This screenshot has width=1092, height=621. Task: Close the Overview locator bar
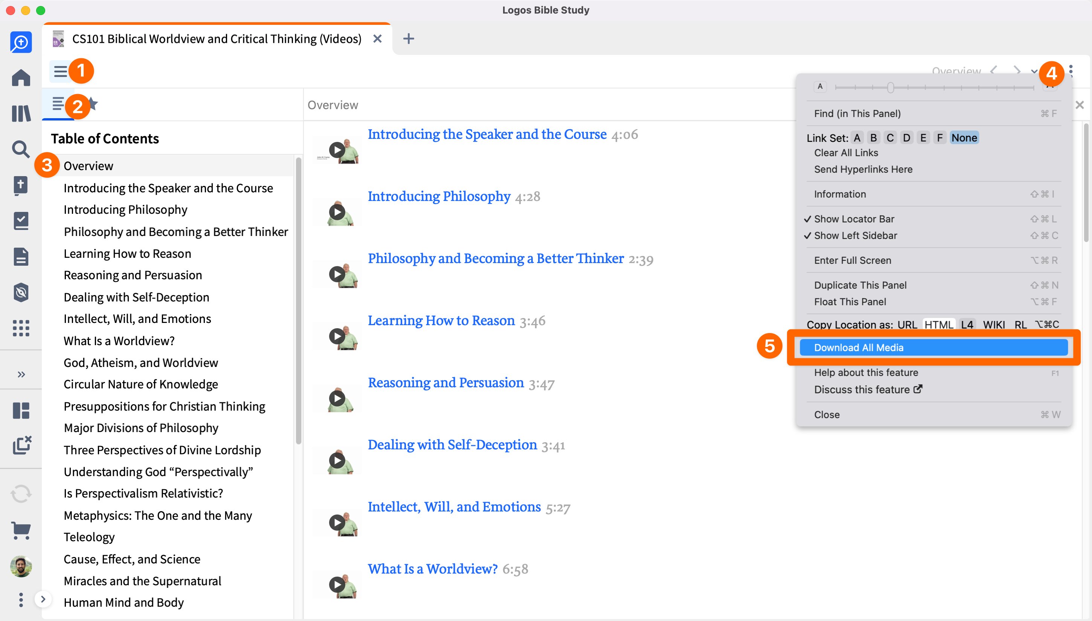coord(1080,105)
